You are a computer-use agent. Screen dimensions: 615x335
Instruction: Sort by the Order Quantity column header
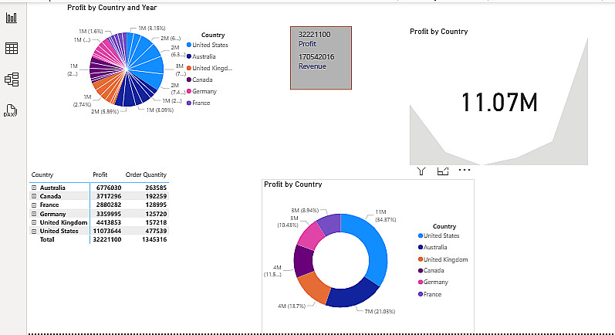pos(146,174)
